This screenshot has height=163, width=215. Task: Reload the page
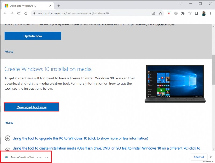[19, 13]
